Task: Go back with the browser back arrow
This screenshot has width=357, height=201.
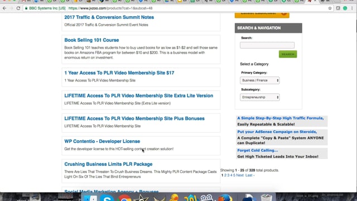Action: click(4, 8)
